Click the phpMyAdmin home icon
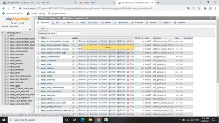219x123 pixels. [12, 23]
